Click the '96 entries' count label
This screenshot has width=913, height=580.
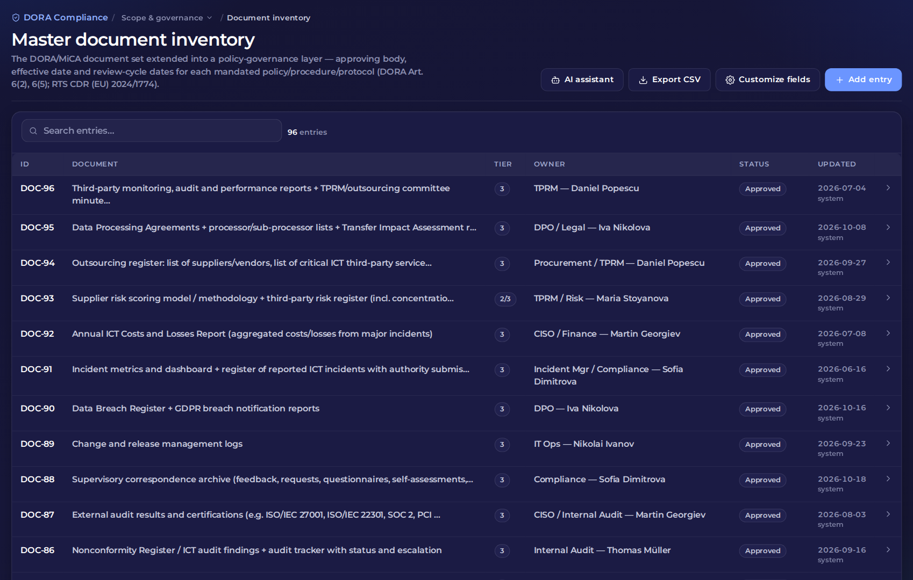coord(307,132)
